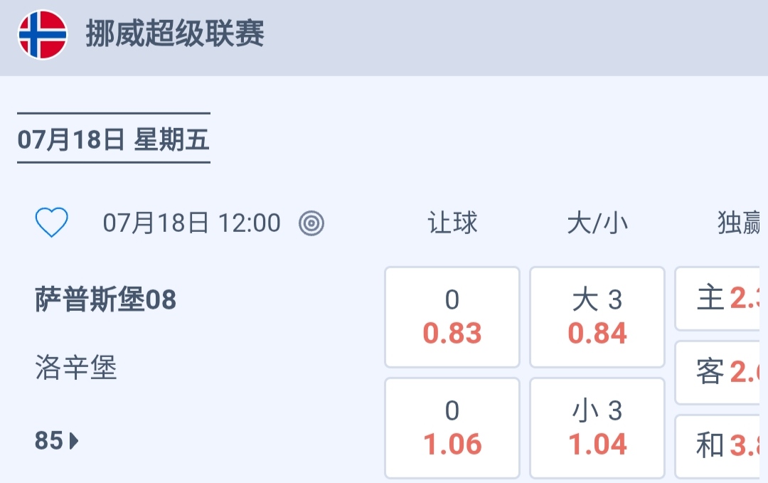This screenshot has width=768, height=483.
Task: Click the Norway flag icon
Action: coord(43,35)
